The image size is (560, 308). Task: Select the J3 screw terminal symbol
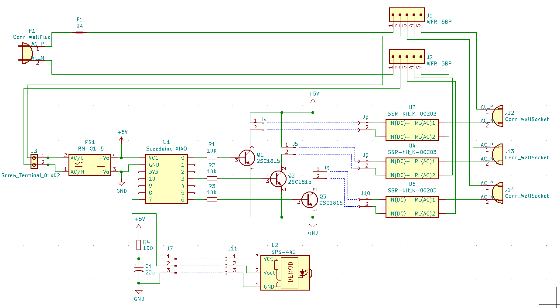(34, 161)
